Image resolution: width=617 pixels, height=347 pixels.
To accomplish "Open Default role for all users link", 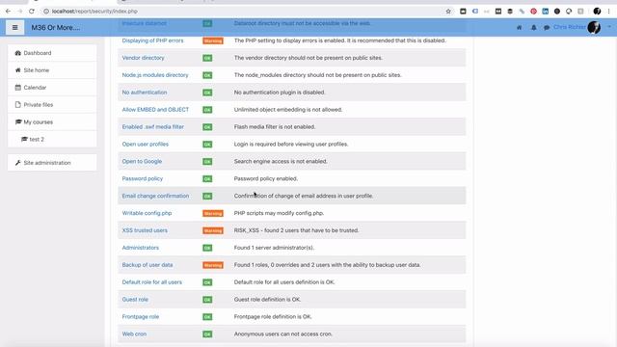I will 152,282.
